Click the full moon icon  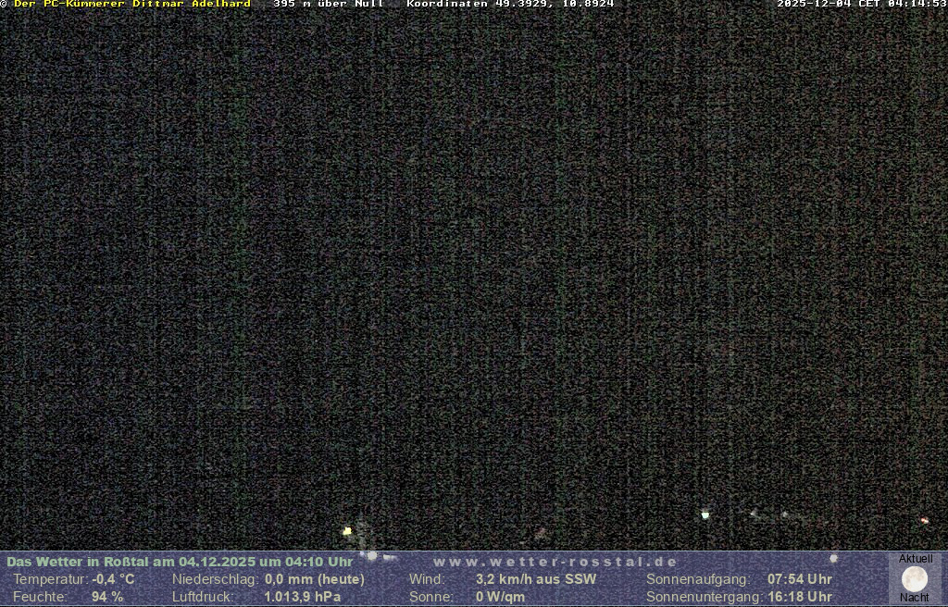pos(915,579)
